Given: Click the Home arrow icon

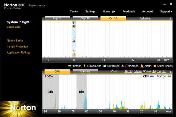Looking at the screenshot, I should 113,11.
